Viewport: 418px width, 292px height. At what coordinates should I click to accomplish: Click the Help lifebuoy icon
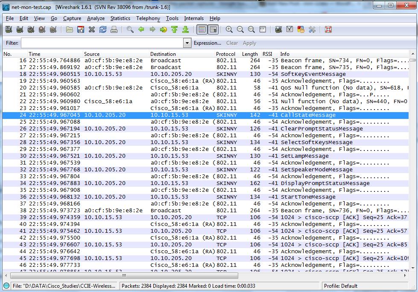(x=328, y=29)
